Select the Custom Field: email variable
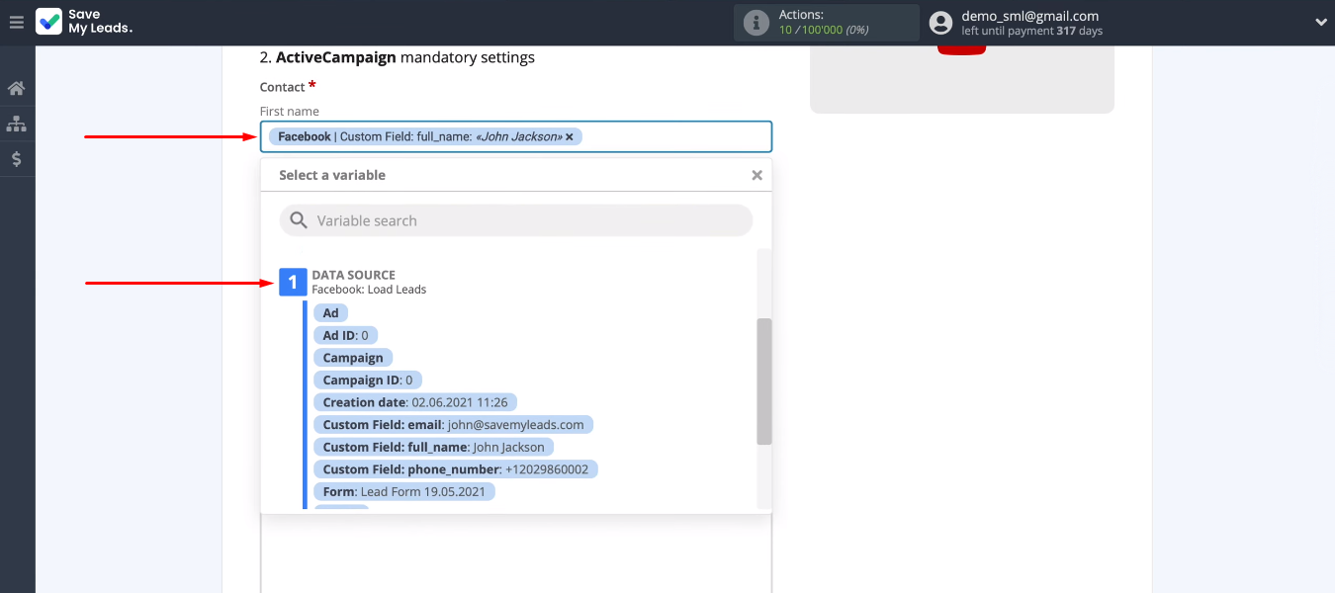The width and height of the screenshot is (1335, 593). click(454, 424)
